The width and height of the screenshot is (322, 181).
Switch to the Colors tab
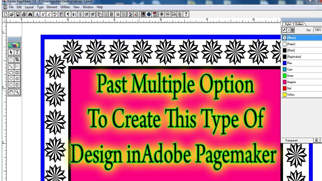tap(299, 24)
